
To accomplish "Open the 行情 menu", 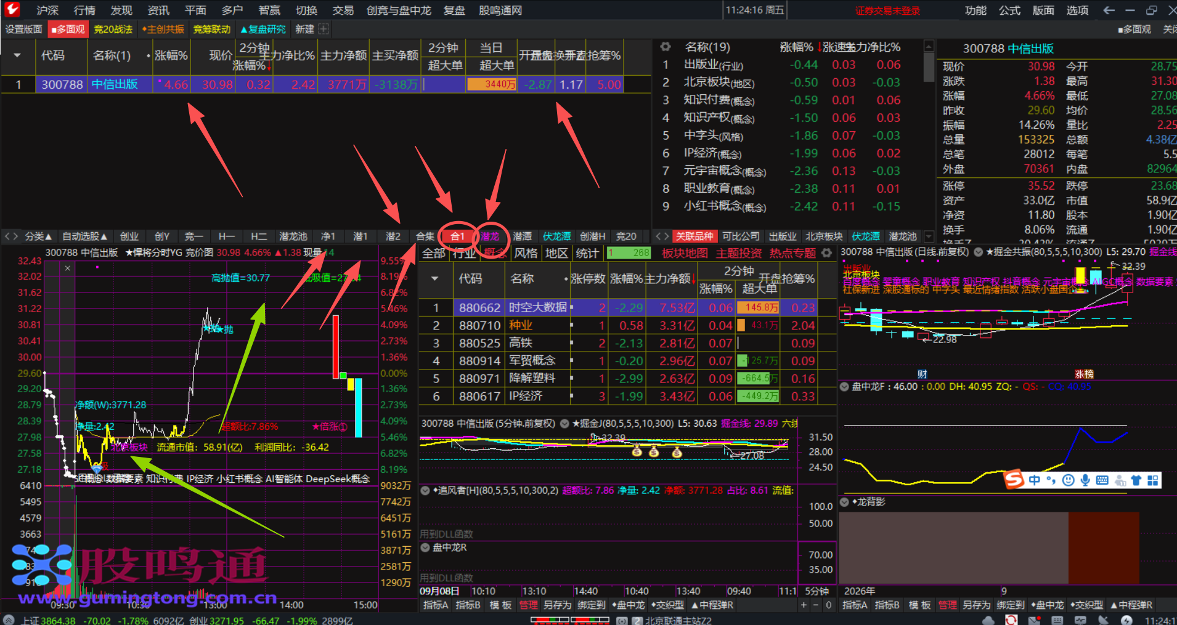I will 84,10.
